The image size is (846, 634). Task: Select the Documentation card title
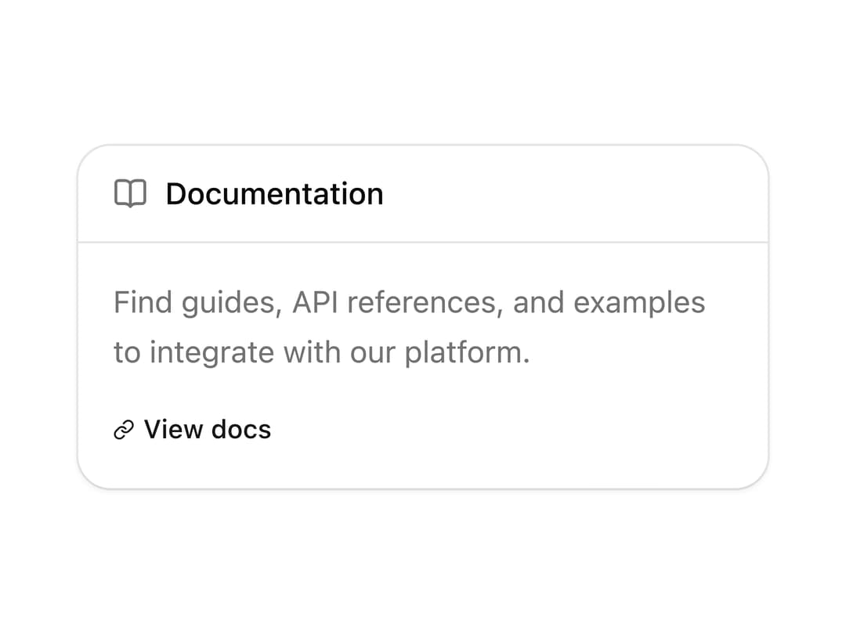[x=275, y=193]
